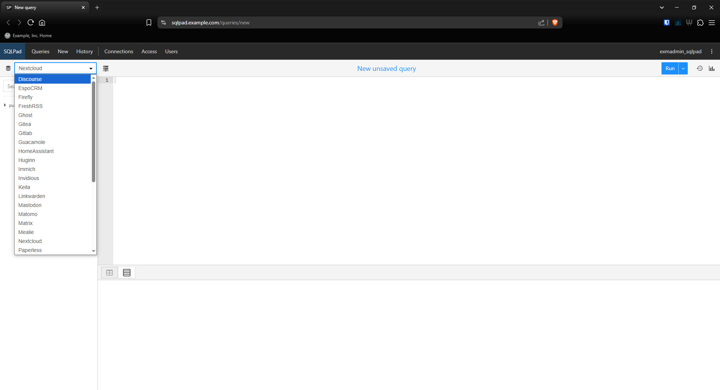The width and height of the screenshot is (720, 390).
Task: Open Brave Shields icon in address bar
Action: [x=555, y=22]
